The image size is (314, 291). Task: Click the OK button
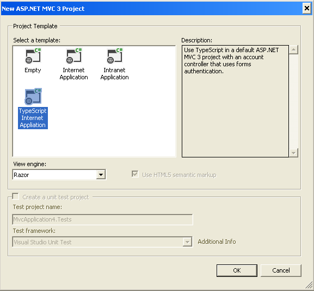point(237,270)
